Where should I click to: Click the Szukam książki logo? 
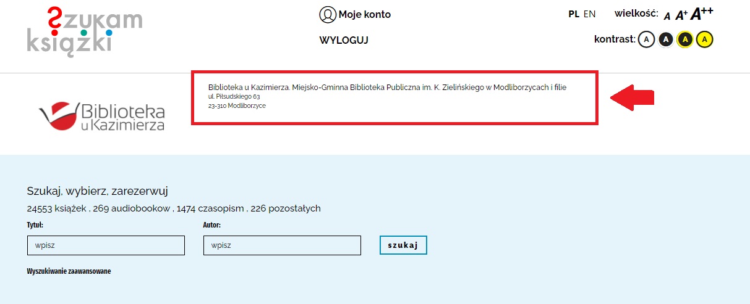84,32
